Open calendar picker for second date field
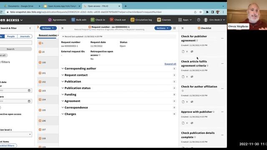Viewport: 267px width, 150px height. [x=29, y=101]
